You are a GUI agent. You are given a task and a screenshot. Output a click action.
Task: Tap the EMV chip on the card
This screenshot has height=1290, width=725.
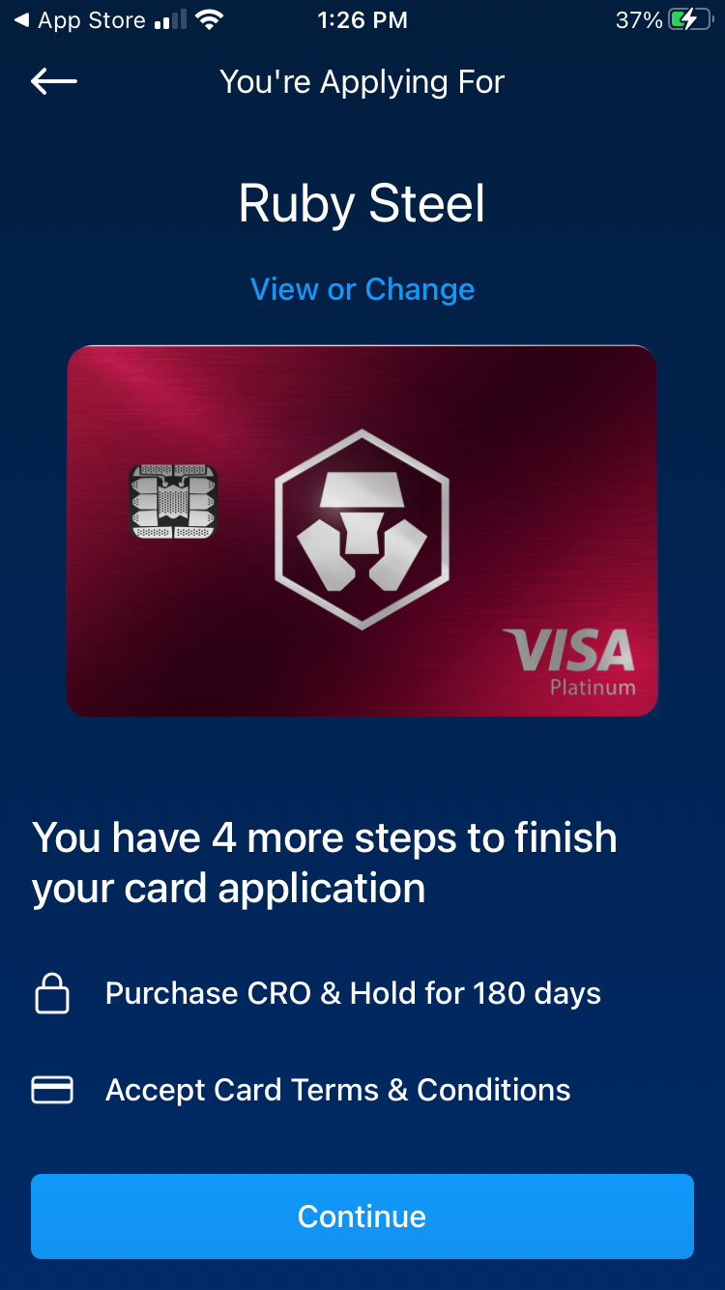point(173,501)
